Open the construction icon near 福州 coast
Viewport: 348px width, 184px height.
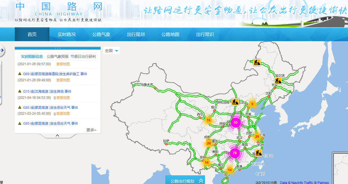[258, 153]
